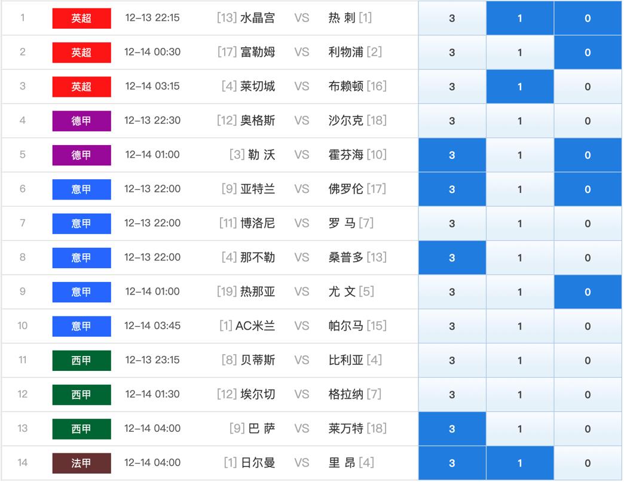Deselect option 0 in 水晶宫 vs 热刺 row

588,19
